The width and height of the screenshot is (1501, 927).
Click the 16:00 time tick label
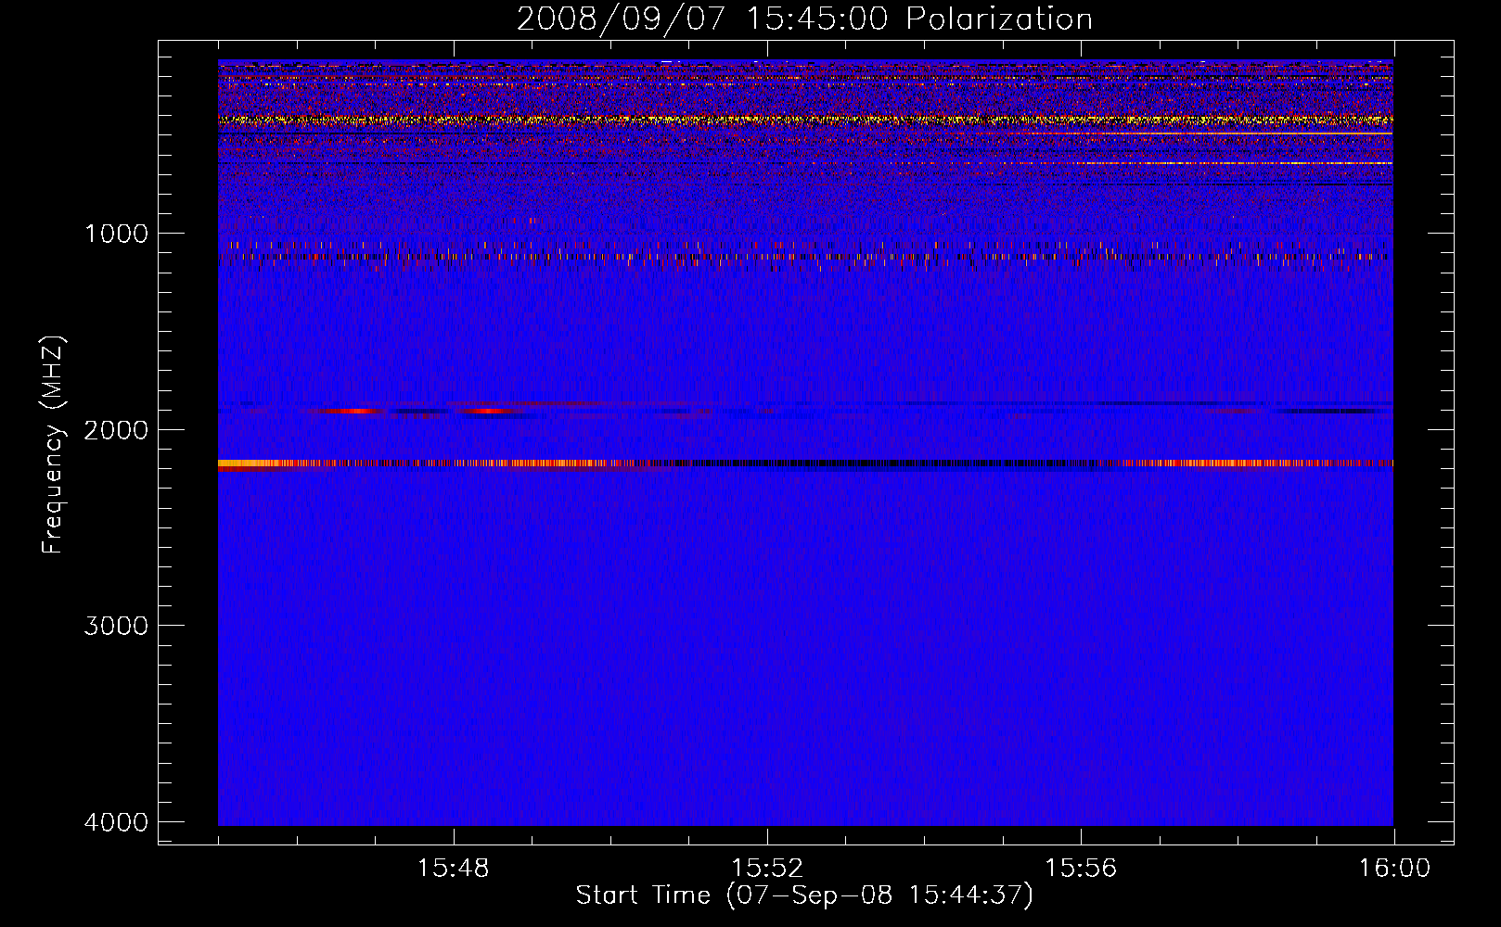[x=1394, y=869]
